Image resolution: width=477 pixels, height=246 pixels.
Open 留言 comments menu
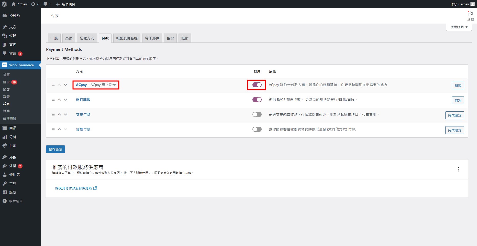[20, 54]
